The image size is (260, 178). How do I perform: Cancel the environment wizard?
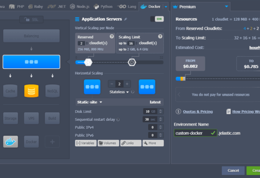[x=233, y=170]
